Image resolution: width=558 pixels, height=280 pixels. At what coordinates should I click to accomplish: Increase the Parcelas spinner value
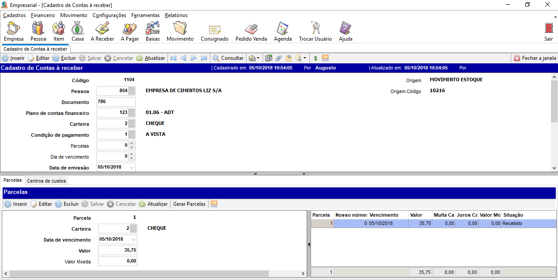click(132, 143)
